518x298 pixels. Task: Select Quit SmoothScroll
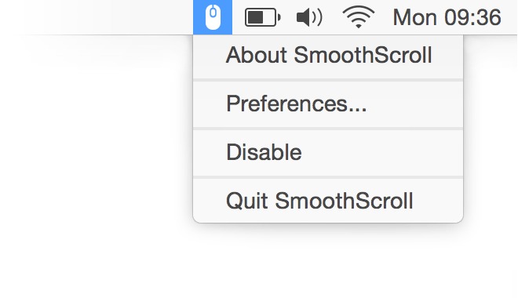pos(328,201)
